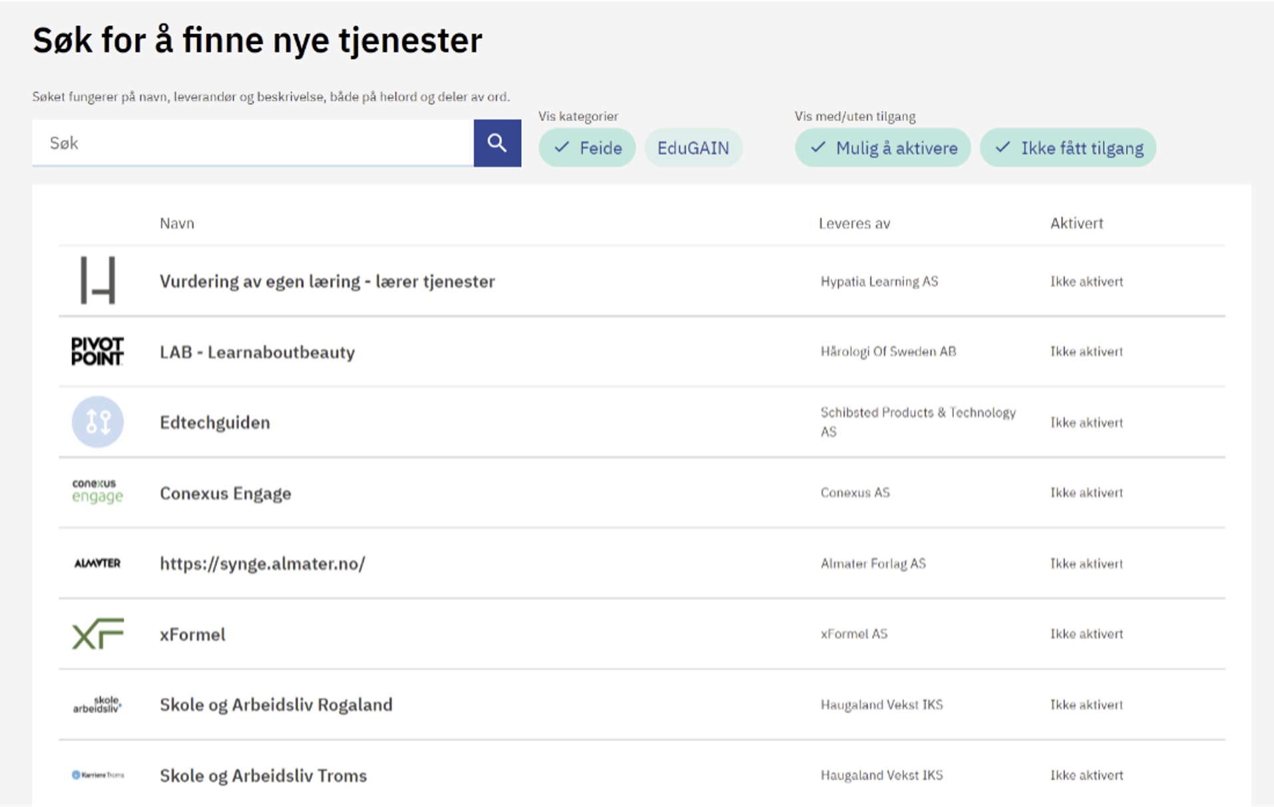Click the Pivot Point logo
This screenshot has height=808, width=1274.
97,351
